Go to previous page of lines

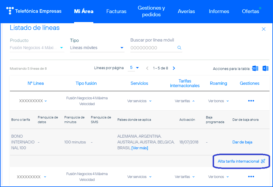pyautogui.click(x=147, y=68)
